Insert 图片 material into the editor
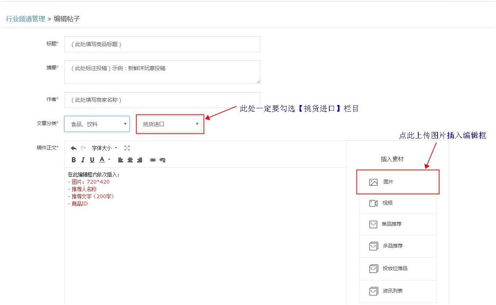 (398, 182)
